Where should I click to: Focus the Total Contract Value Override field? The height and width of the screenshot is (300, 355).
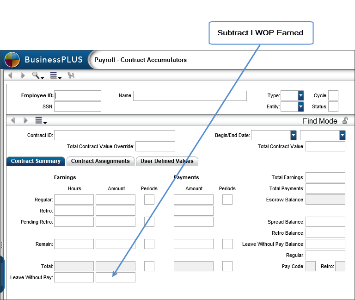coord(155,146)
